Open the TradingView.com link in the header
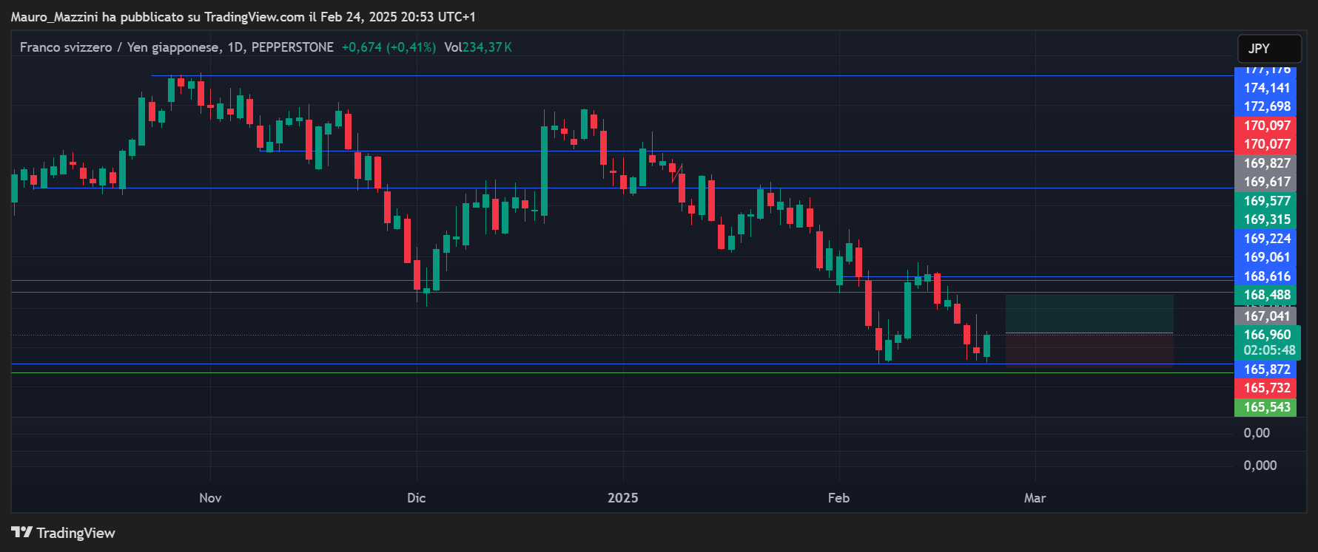The image size is (1318, 552). click(254, 16)
